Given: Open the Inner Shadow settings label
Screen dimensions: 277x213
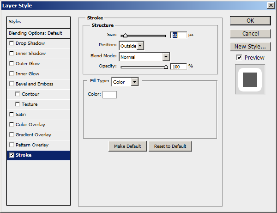Looking at the screenshot, I should click(31, 54).
